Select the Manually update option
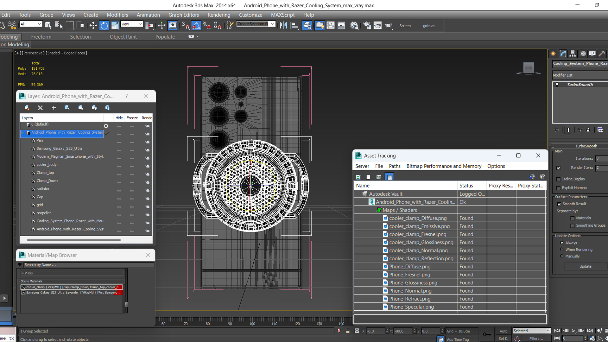Screen dimensions: 608x342 tap(562, 256)
